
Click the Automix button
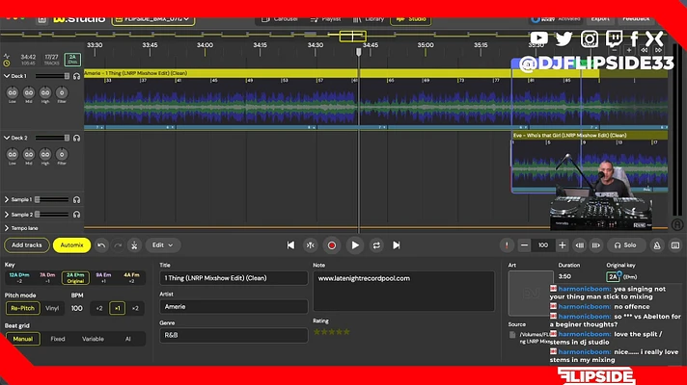[x=71, y=245]
